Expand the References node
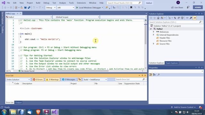Screen dimensions: 205x115 [154, 32]
